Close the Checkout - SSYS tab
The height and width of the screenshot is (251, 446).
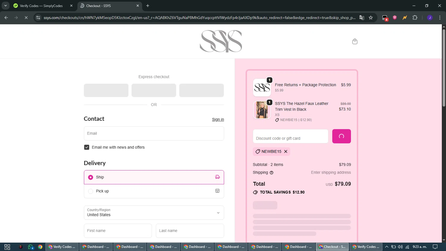(x=138, y=6)
